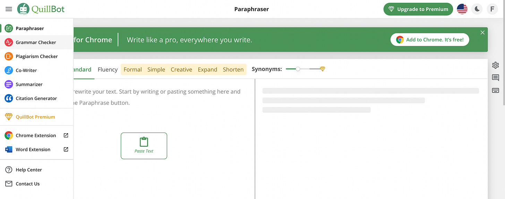Viewport: 505px width, 199px height.
Task: Open the feedback comment icon
Action: click(x=495, y=78)
